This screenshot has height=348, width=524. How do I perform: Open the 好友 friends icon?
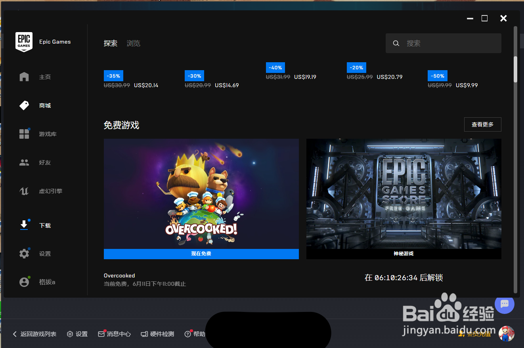point(24,163)
